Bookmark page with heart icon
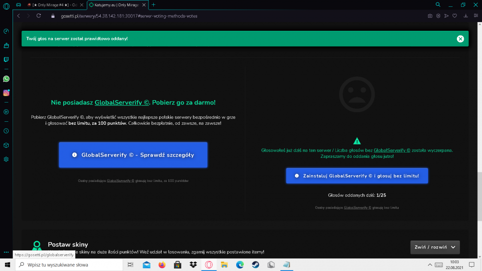Image resolution: width=482 pixels, height=271 pixels. pos(455,16)
